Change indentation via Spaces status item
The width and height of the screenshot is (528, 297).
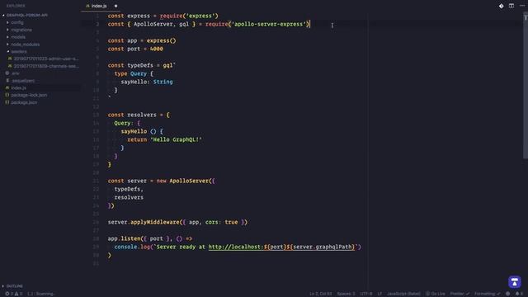[346, 294]
